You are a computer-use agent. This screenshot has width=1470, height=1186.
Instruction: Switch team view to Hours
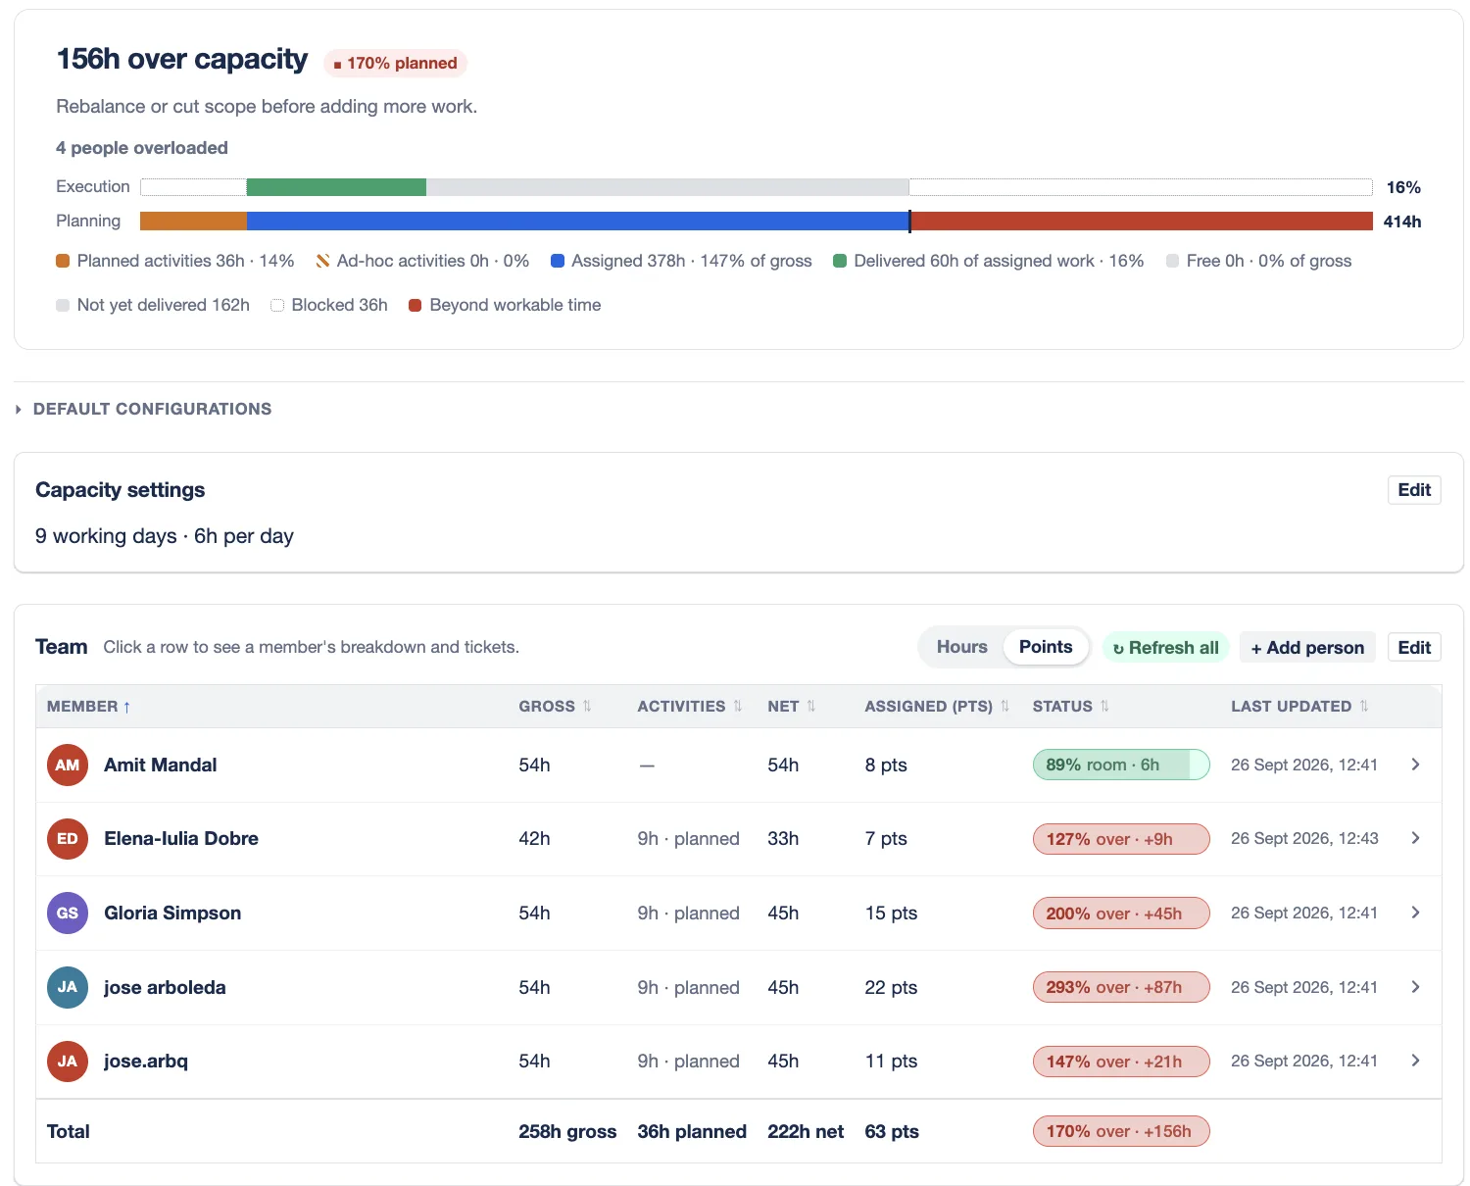(x=961, y=647)
